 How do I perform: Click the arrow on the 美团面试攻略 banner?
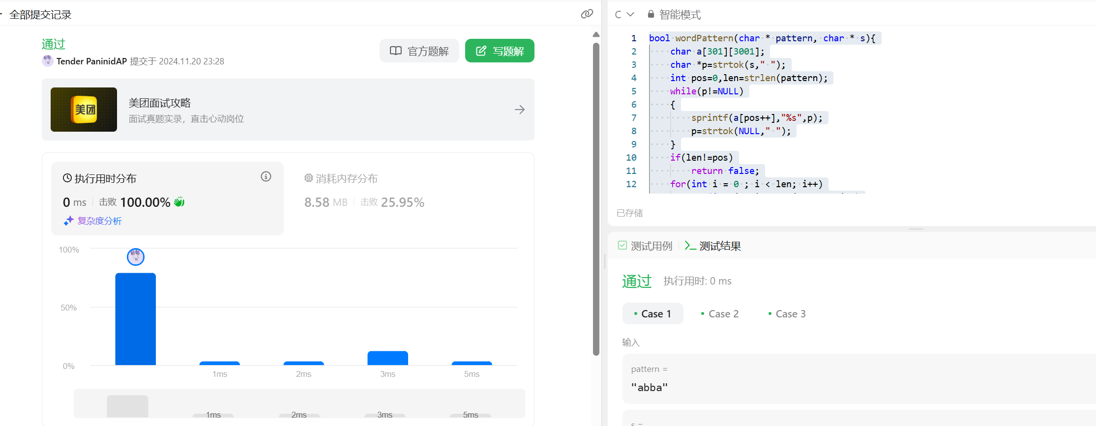click(x=520, y=110)
